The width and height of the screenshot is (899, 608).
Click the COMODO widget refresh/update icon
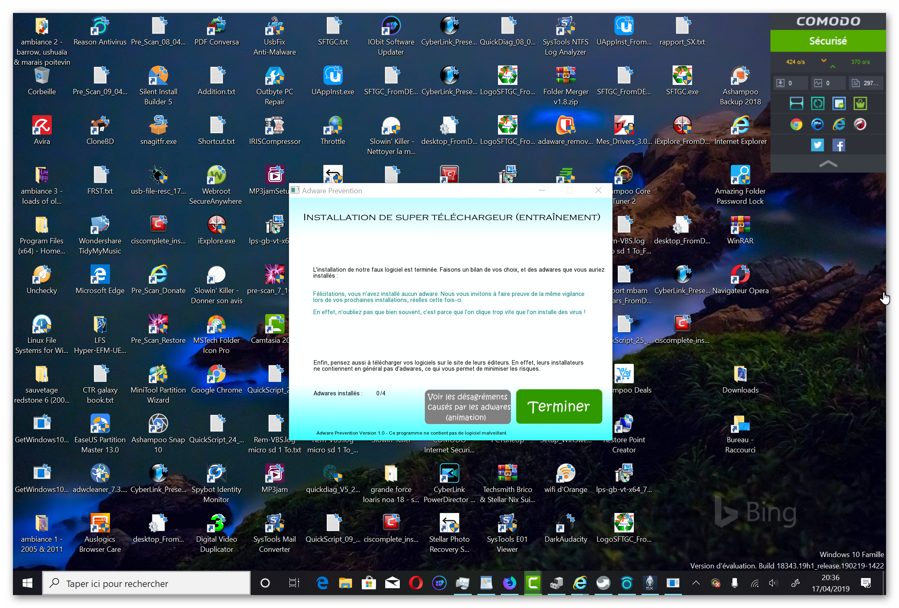[x=817, y=103]
